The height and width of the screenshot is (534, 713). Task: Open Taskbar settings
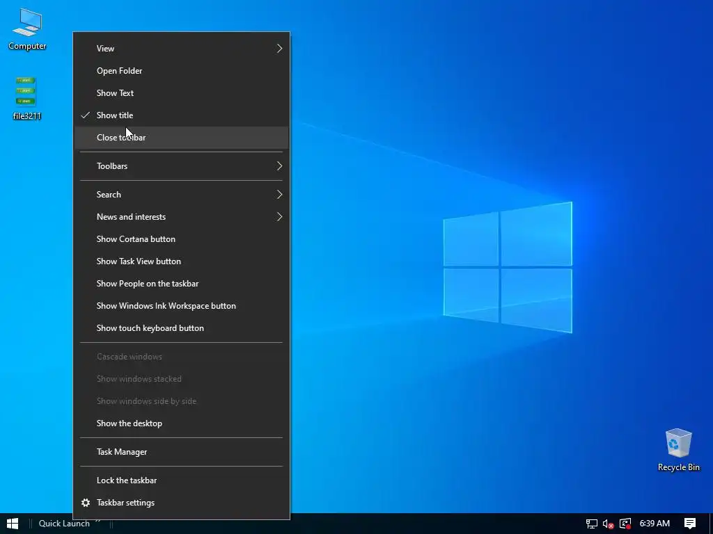click(182, 503)
